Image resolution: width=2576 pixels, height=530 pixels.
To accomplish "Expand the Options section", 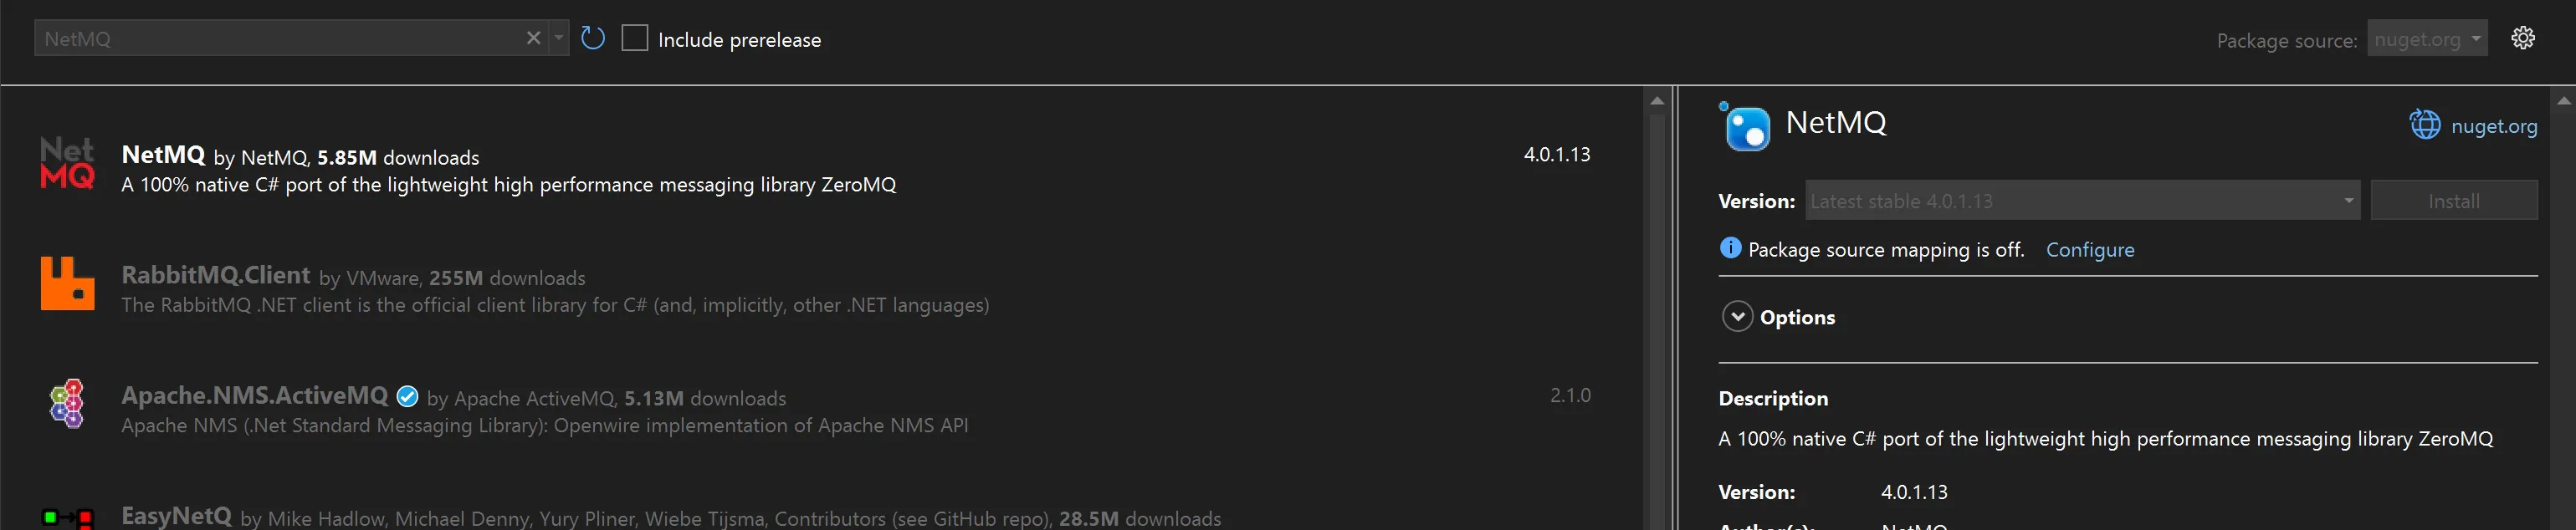I will [1737, 317].
